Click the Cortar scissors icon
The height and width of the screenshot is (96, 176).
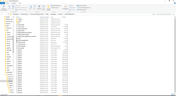tap(16, 6)
